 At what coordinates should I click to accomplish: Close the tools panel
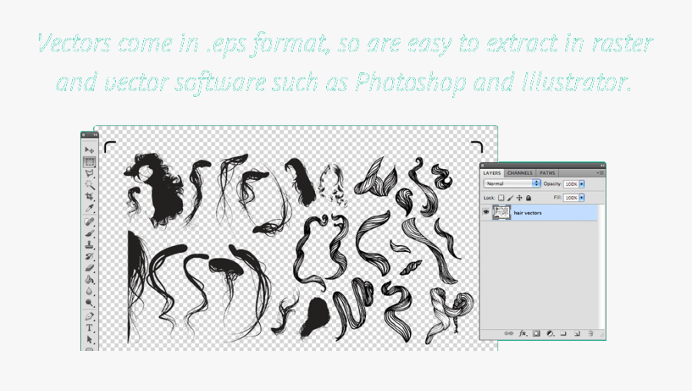tap(84, 135)
